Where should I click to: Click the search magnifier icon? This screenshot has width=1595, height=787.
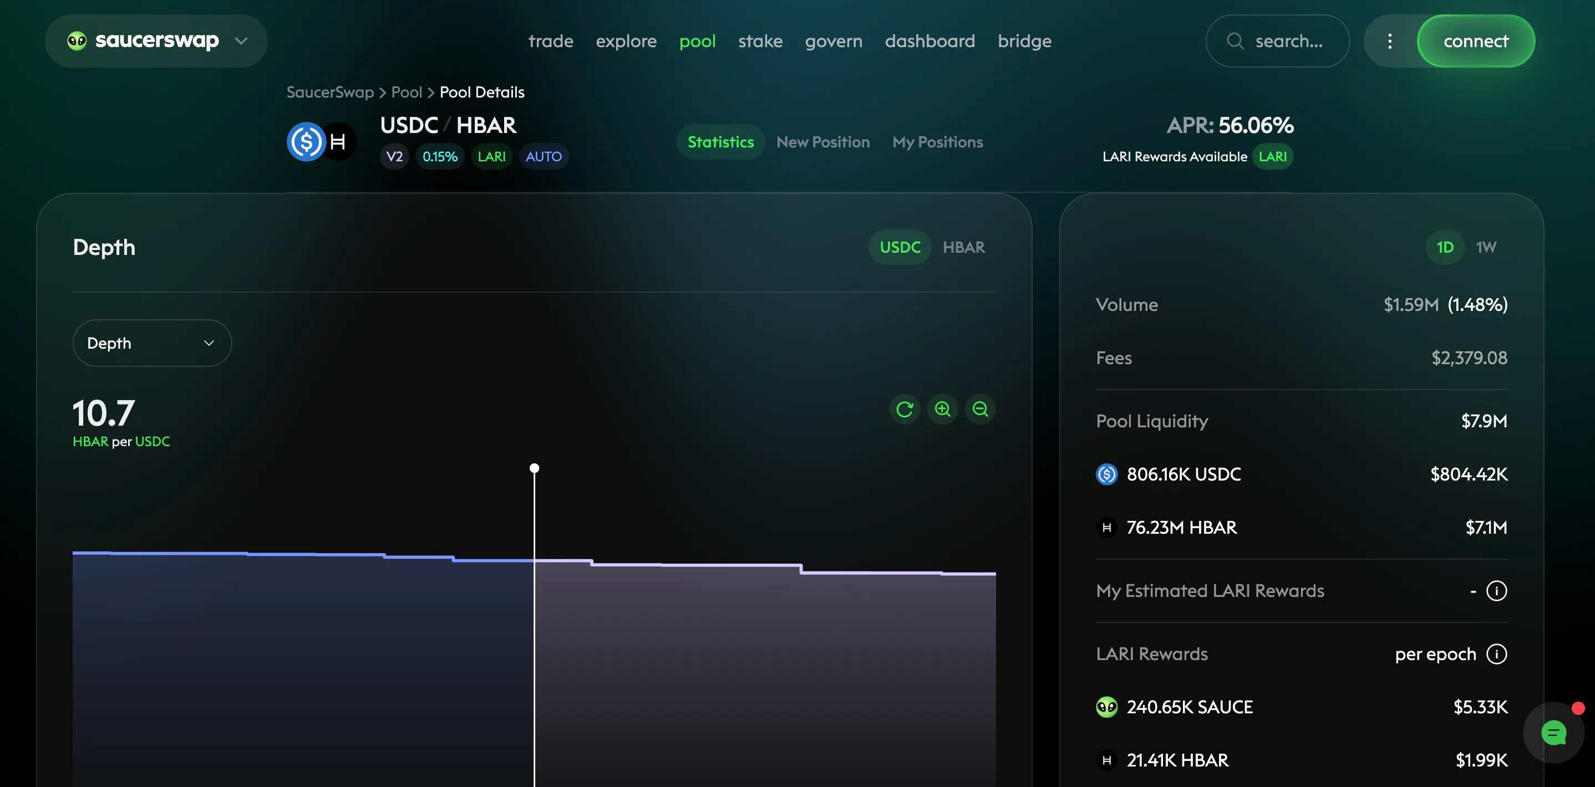pyautogui.click(x=1235, y=41)
